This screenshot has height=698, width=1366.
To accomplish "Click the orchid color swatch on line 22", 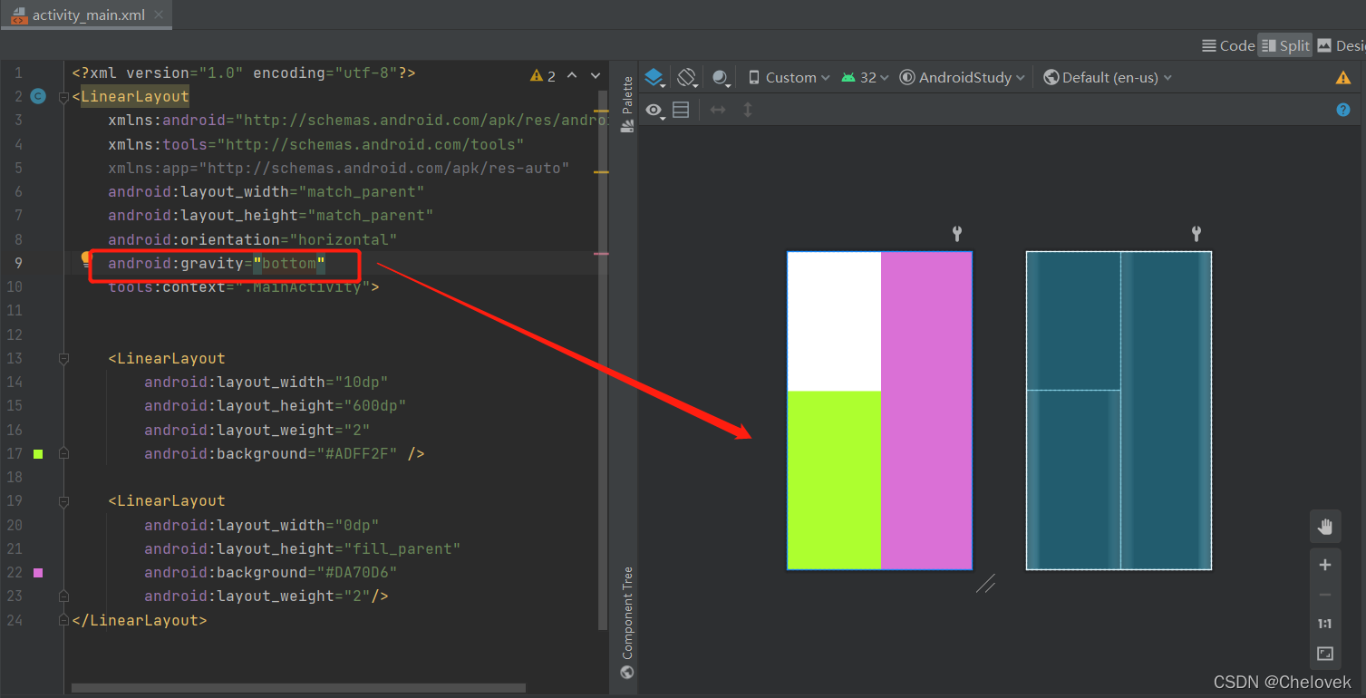I will tap(38, 572).
